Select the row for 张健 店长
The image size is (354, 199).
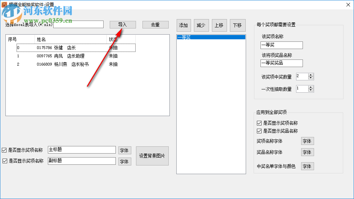[76, 48]
